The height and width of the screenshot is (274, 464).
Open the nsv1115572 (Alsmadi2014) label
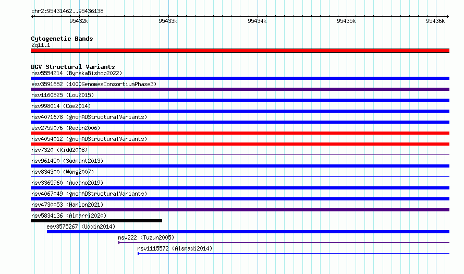point(175,248)
